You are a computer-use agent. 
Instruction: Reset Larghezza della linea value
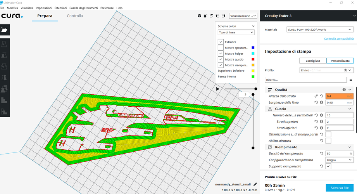[316, 102]
